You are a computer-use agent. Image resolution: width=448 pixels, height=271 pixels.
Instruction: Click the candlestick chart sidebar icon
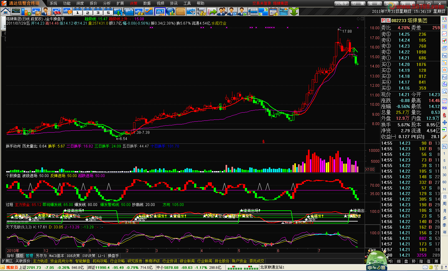click(x=444, y=41)
